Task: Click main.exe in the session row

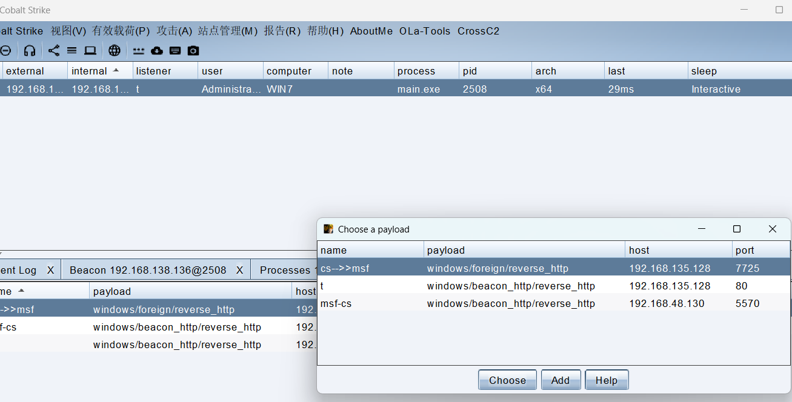Action: [419, 89]
